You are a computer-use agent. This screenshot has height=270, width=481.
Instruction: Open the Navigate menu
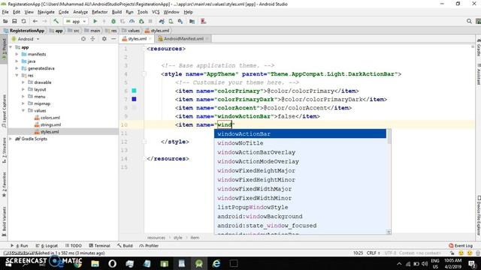(x=46, y=12)
